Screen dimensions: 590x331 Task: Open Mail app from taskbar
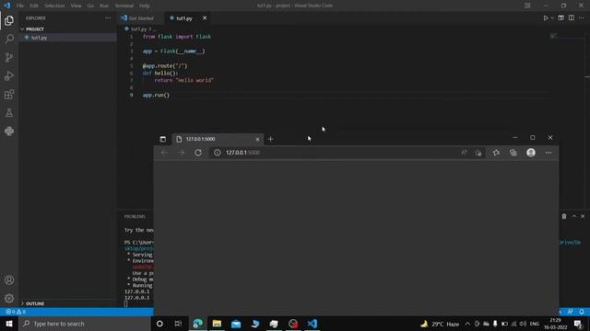point(236,324)
